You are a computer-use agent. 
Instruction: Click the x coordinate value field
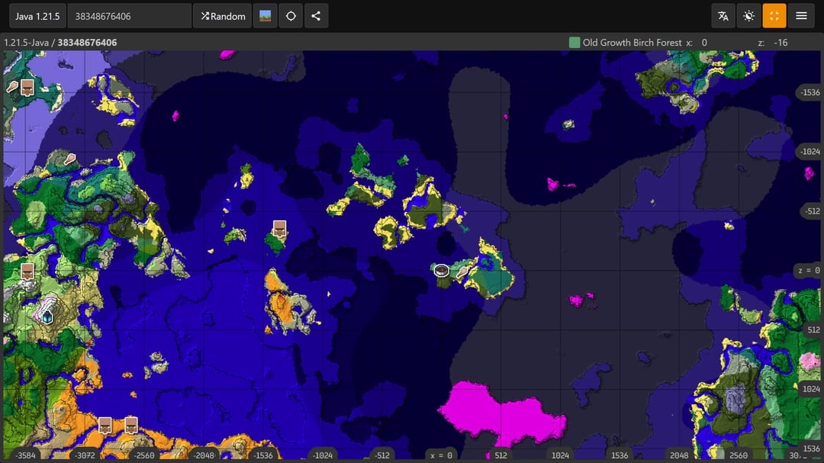pyautogui.click(x=714, y=43)
